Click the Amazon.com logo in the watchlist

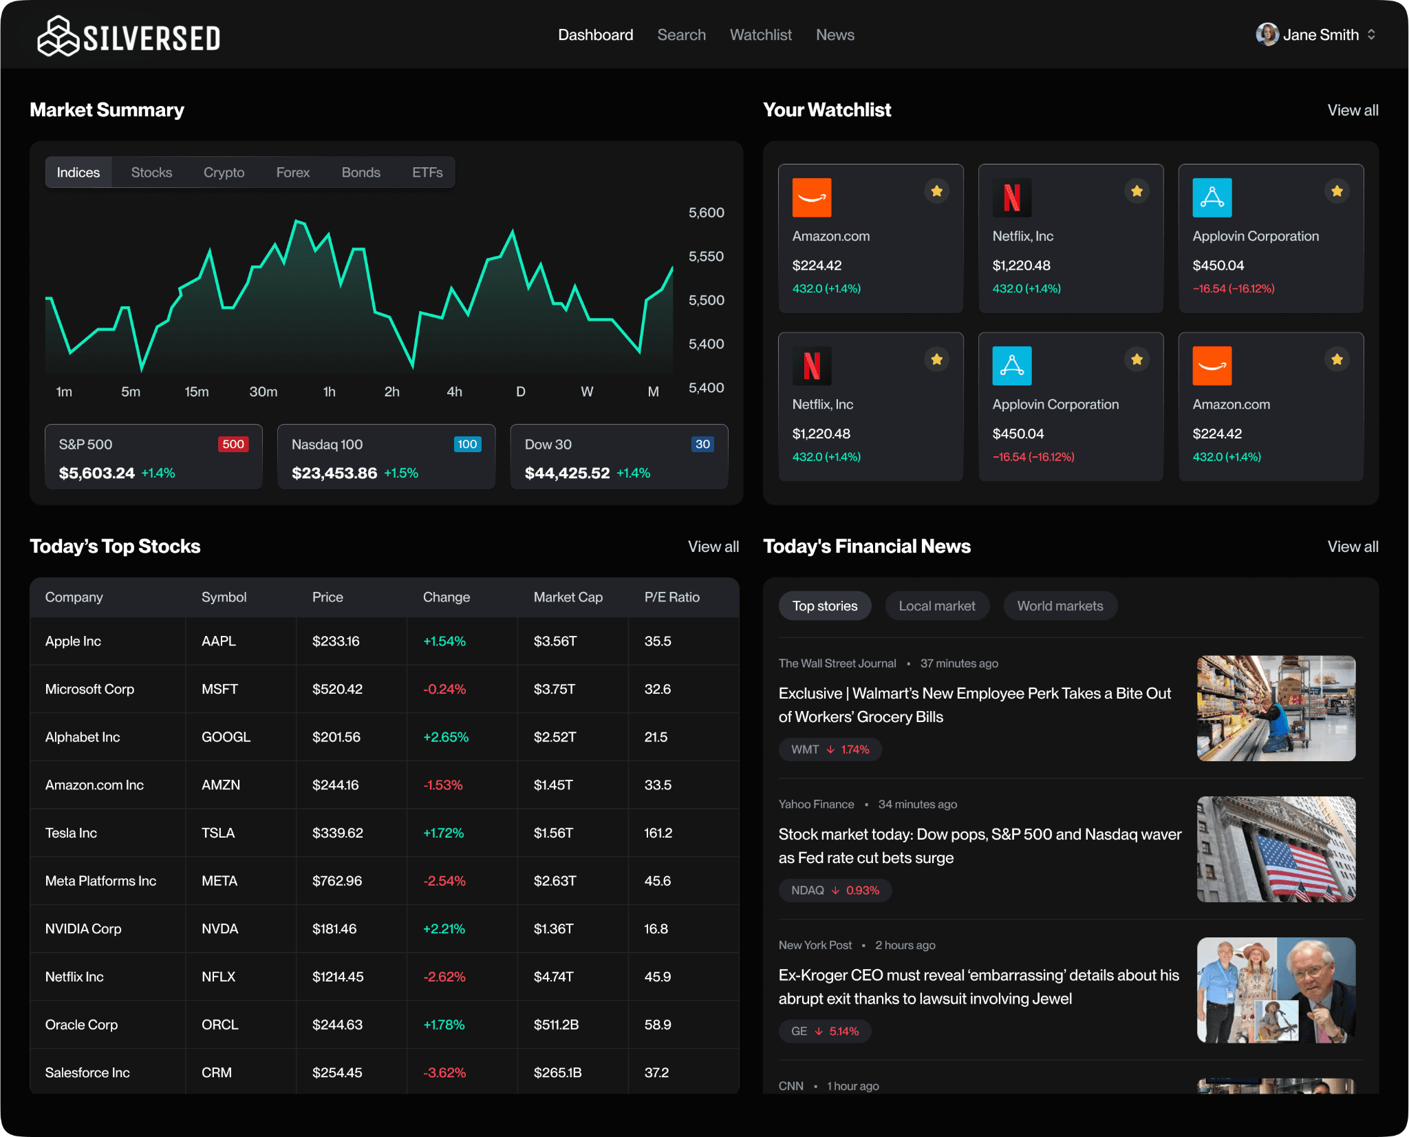coord(812,198)
